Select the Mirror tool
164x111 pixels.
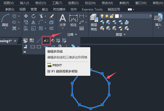pyautogui.click(x=33, y=22)
